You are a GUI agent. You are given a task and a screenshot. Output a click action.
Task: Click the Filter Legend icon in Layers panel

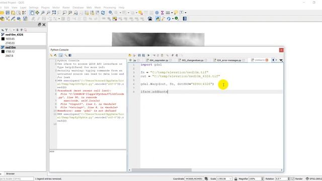[x=7, y=30]
